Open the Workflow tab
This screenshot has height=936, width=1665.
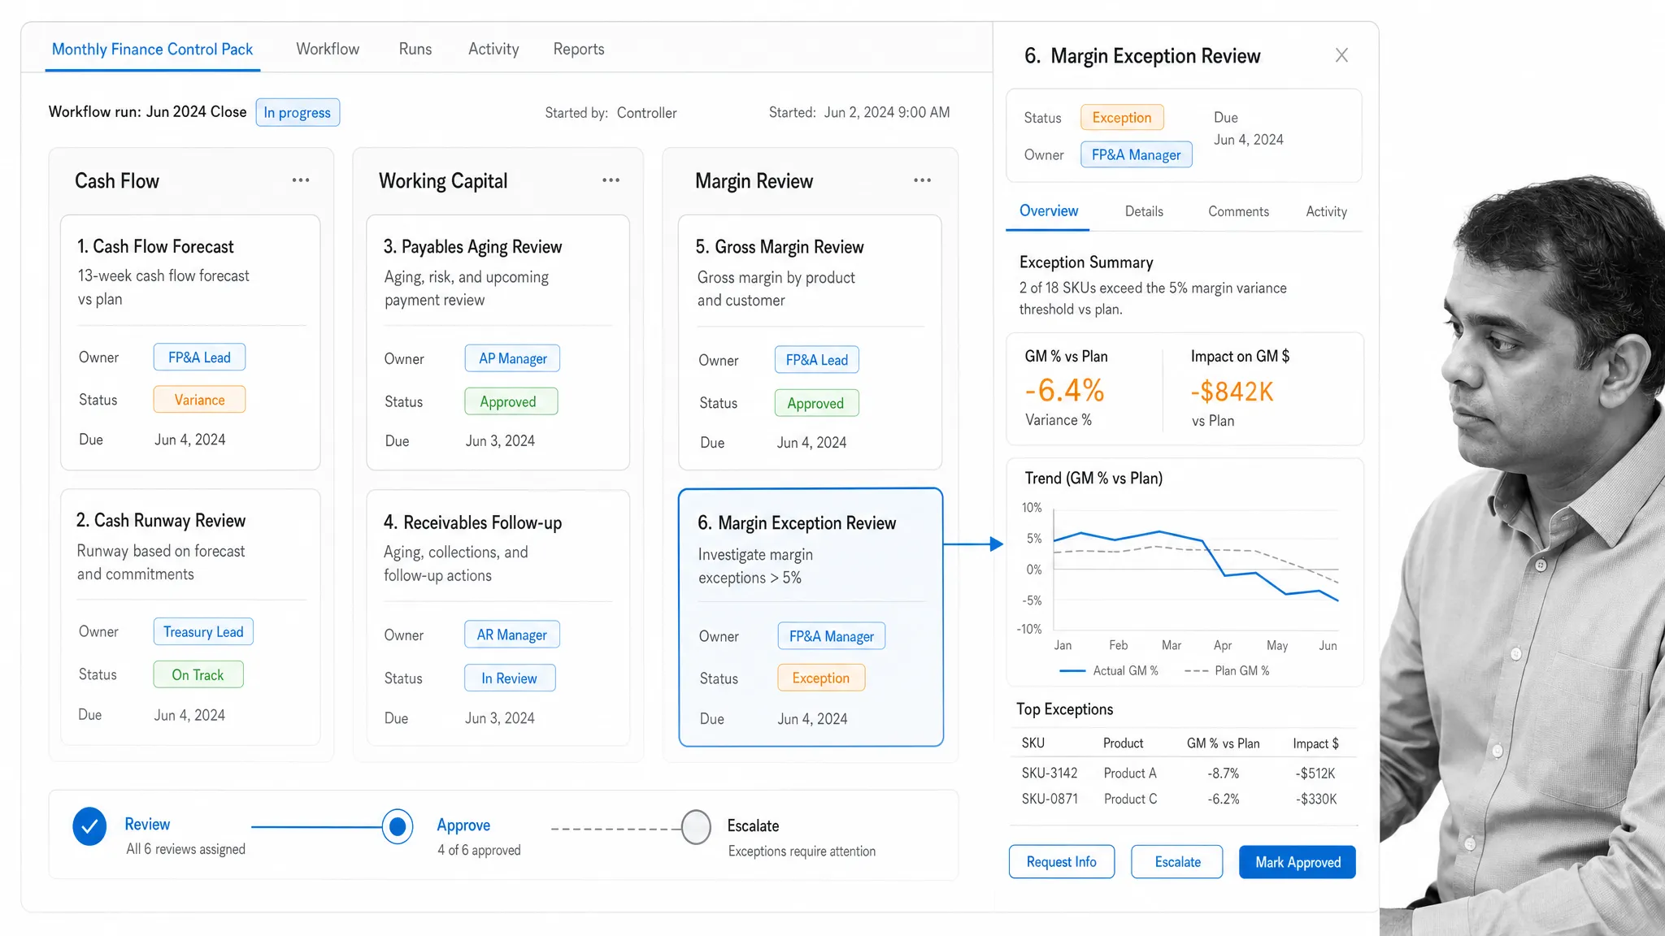tap(328, 49)
